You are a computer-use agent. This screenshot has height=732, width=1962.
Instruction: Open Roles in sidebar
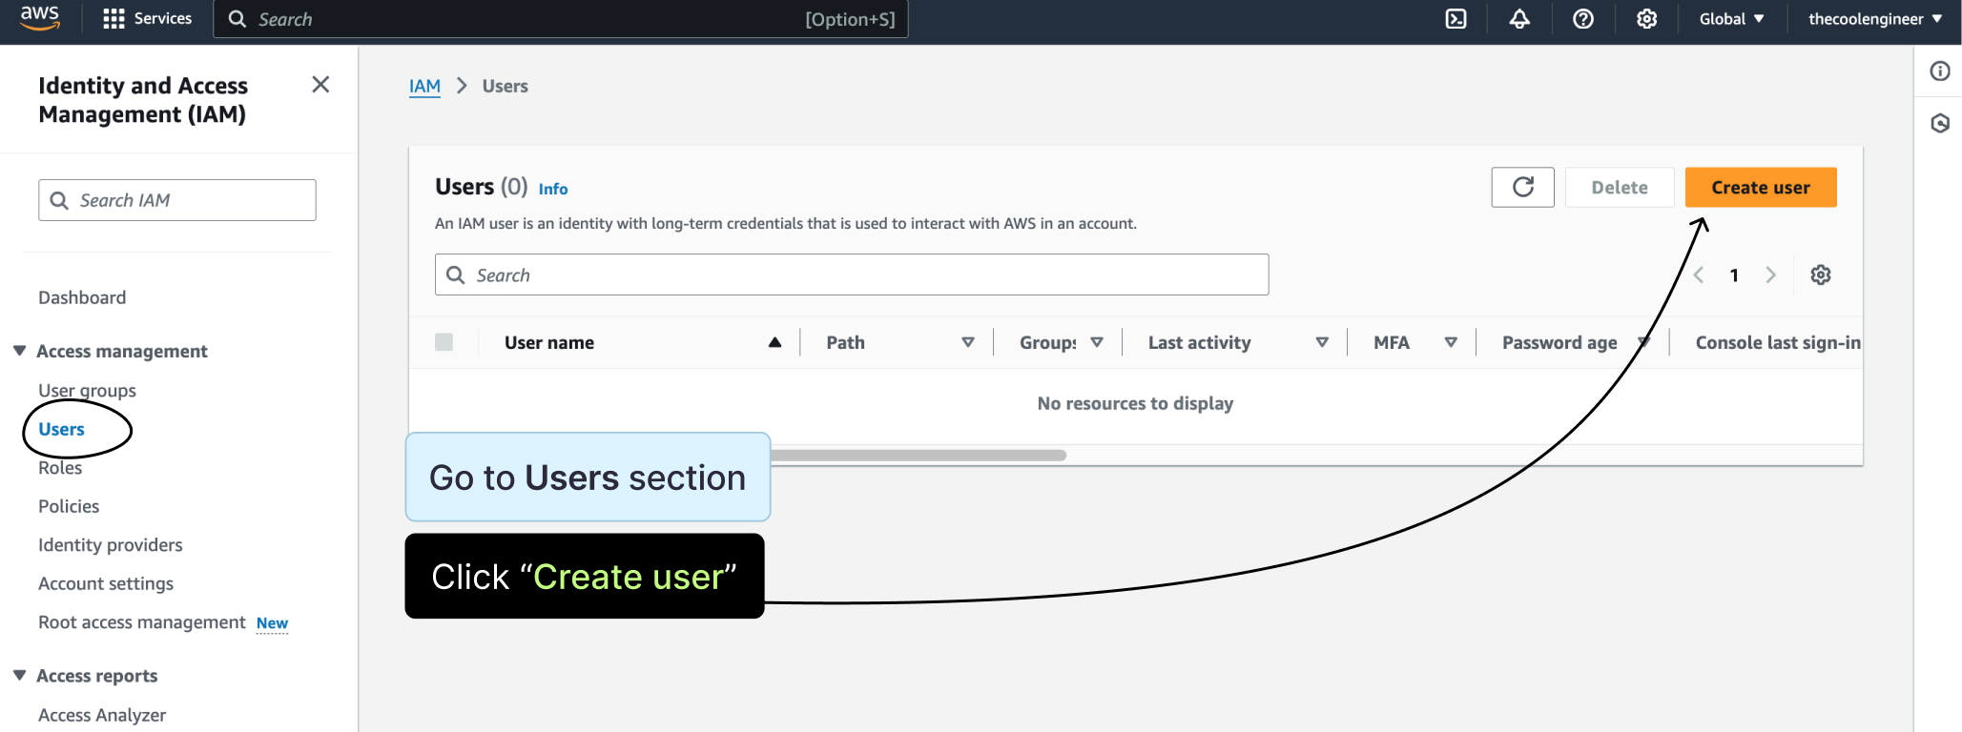point(60,468)
